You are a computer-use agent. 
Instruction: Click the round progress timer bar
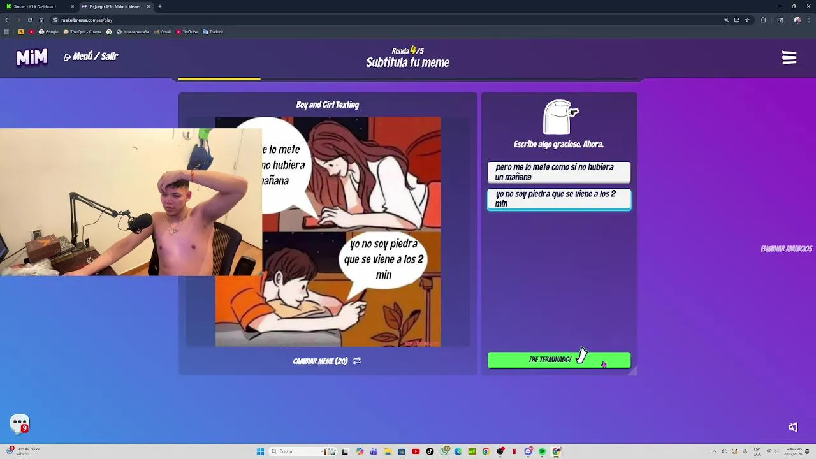[408, 79]
